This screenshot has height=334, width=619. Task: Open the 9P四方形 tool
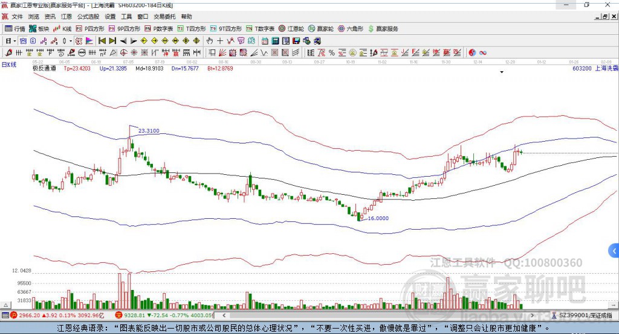[x=125, y=29]
